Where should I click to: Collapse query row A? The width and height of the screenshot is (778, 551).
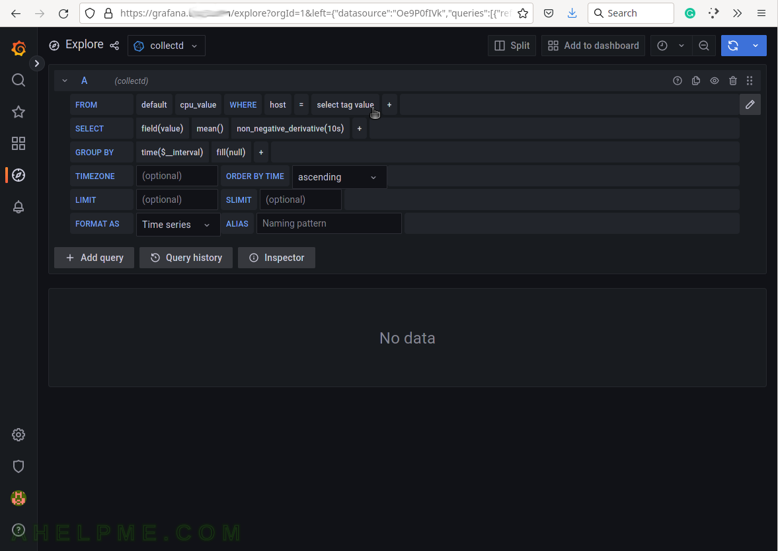coord(65,81)
